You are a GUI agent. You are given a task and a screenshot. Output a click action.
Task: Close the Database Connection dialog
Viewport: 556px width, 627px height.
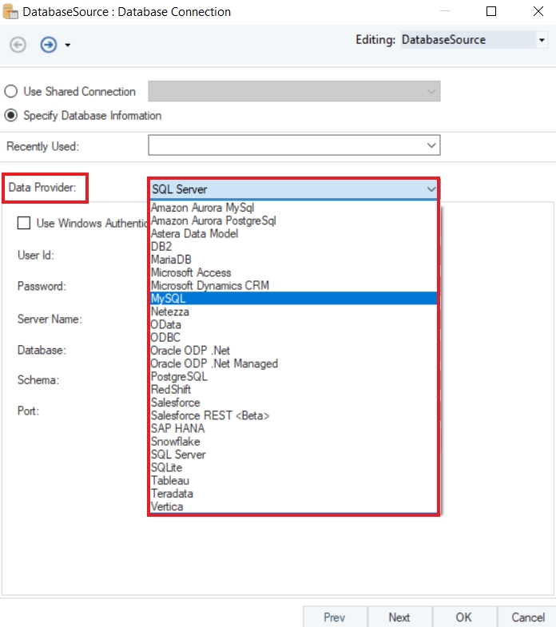(x=538, y=11)
